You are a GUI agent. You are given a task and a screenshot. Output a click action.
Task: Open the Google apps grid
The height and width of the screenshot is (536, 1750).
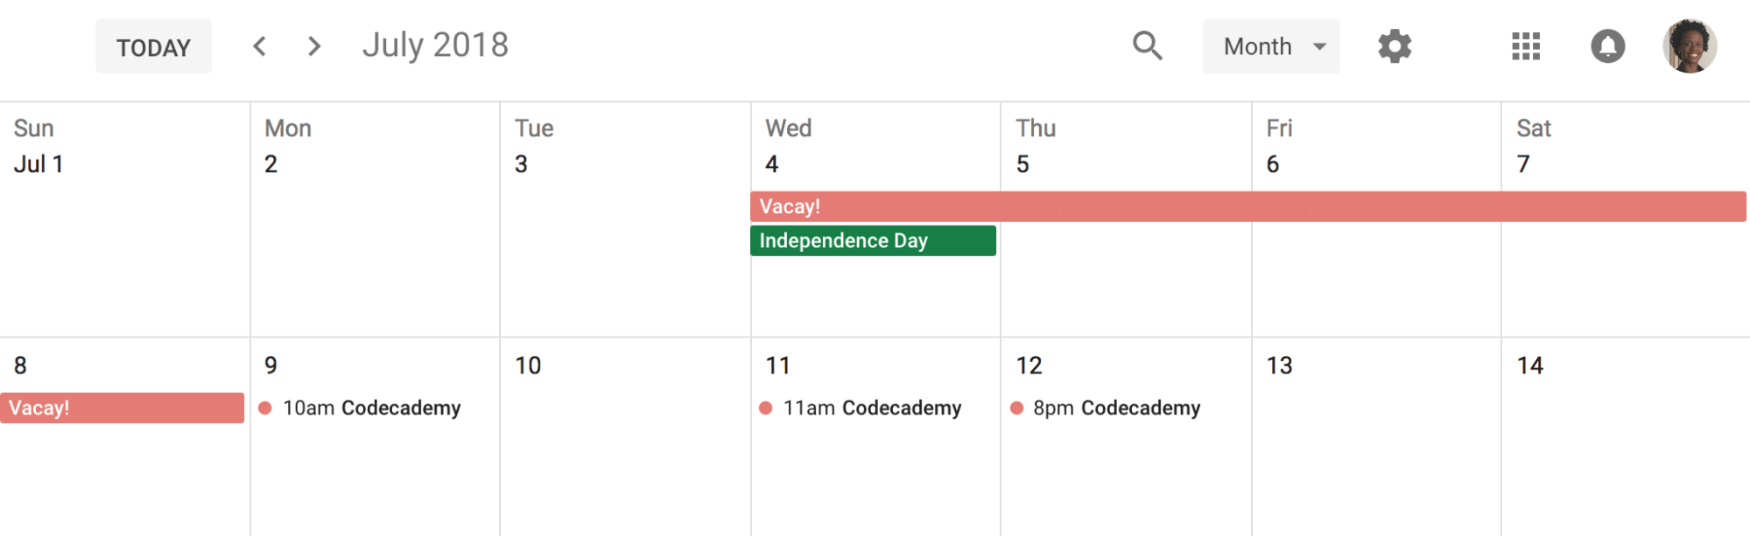pos(1525,46)
